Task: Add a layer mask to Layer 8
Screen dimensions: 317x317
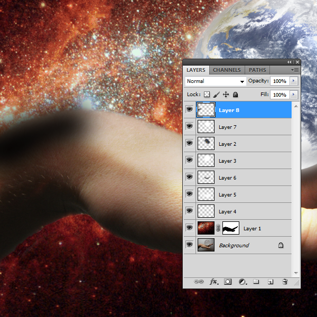Action: [x=228, y=282]
